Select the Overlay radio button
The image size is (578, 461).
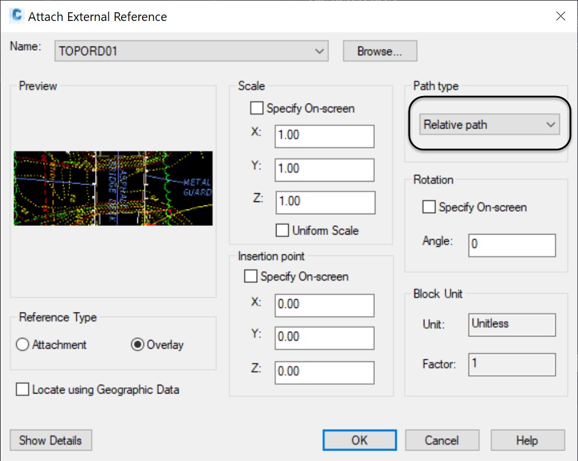[138, 345]
